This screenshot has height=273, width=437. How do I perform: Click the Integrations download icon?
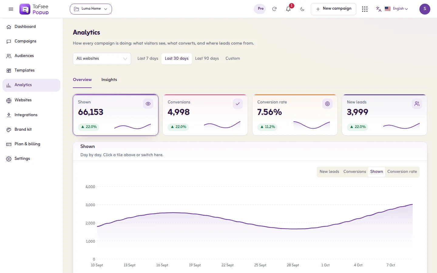[x=9, y=115]
